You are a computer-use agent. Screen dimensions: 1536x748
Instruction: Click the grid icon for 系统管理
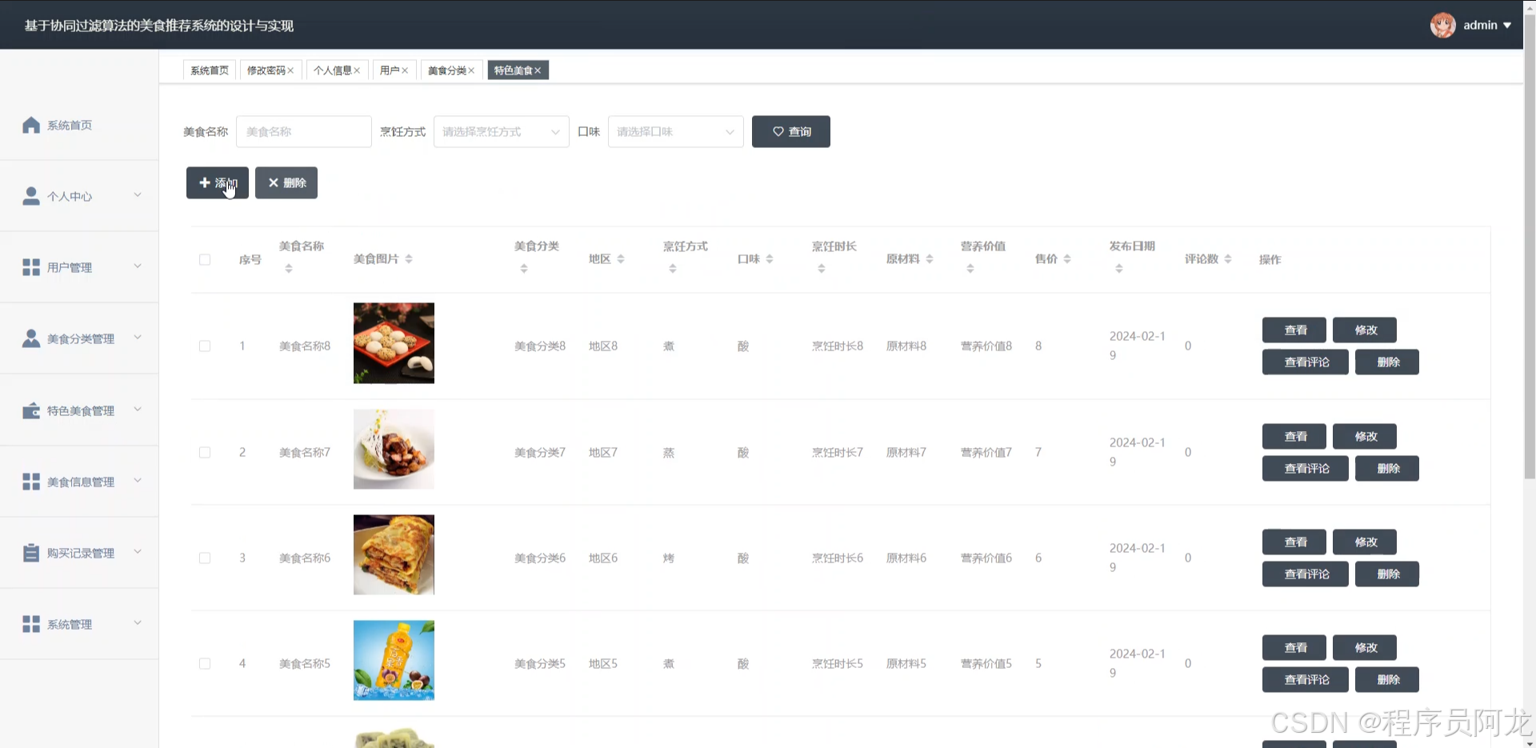coord(31,624)
